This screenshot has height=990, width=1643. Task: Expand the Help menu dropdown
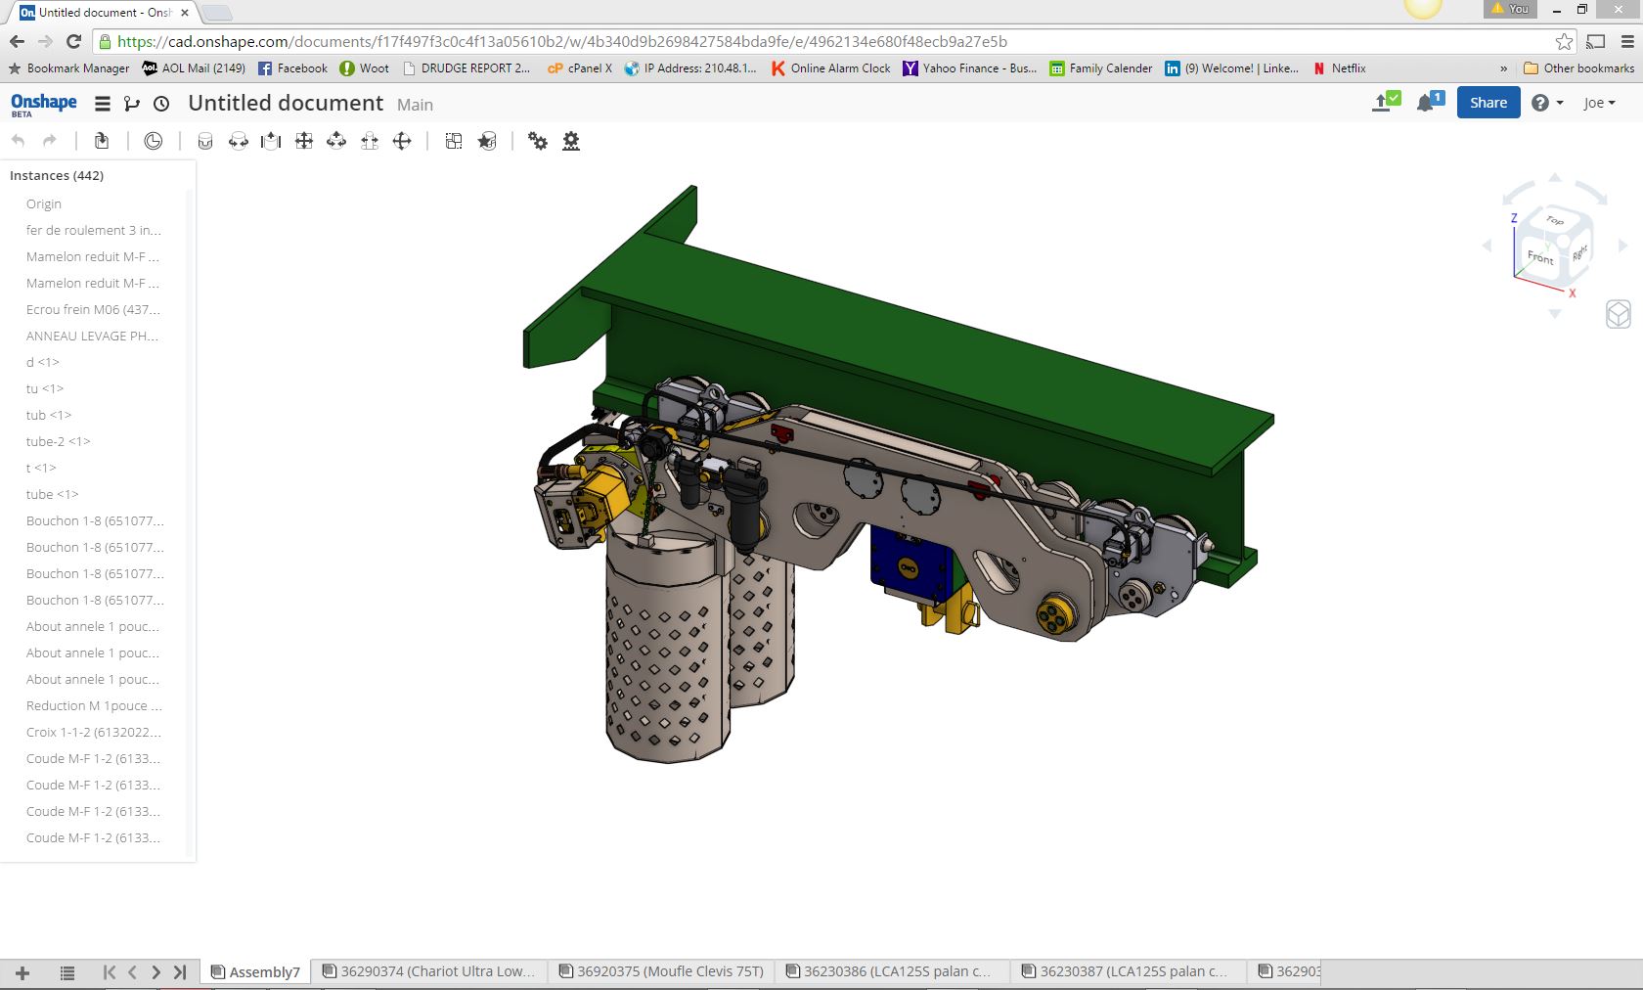coord(1546,103)
